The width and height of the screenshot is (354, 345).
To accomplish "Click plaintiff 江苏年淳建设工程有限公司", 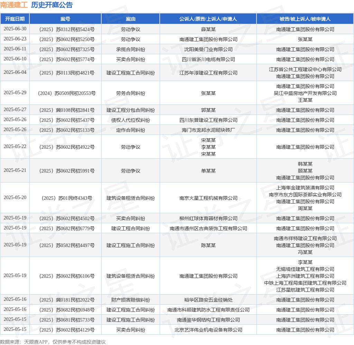I will click(x=208, y=73).
